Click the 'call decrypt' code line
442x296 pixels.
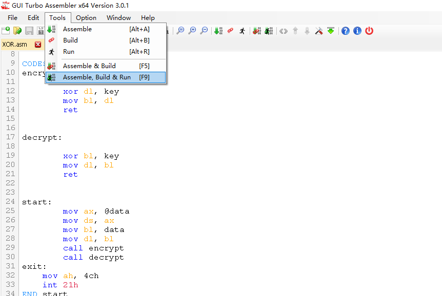point(93,258)
